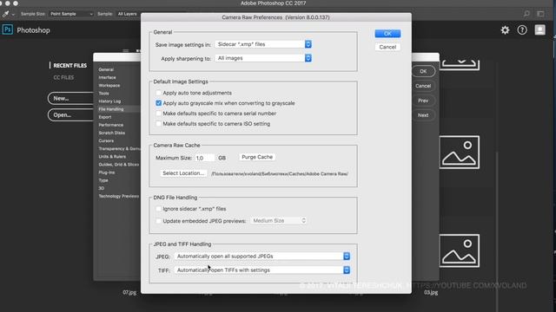
Task: Open the help question mark icon
Action: point(522,30)
